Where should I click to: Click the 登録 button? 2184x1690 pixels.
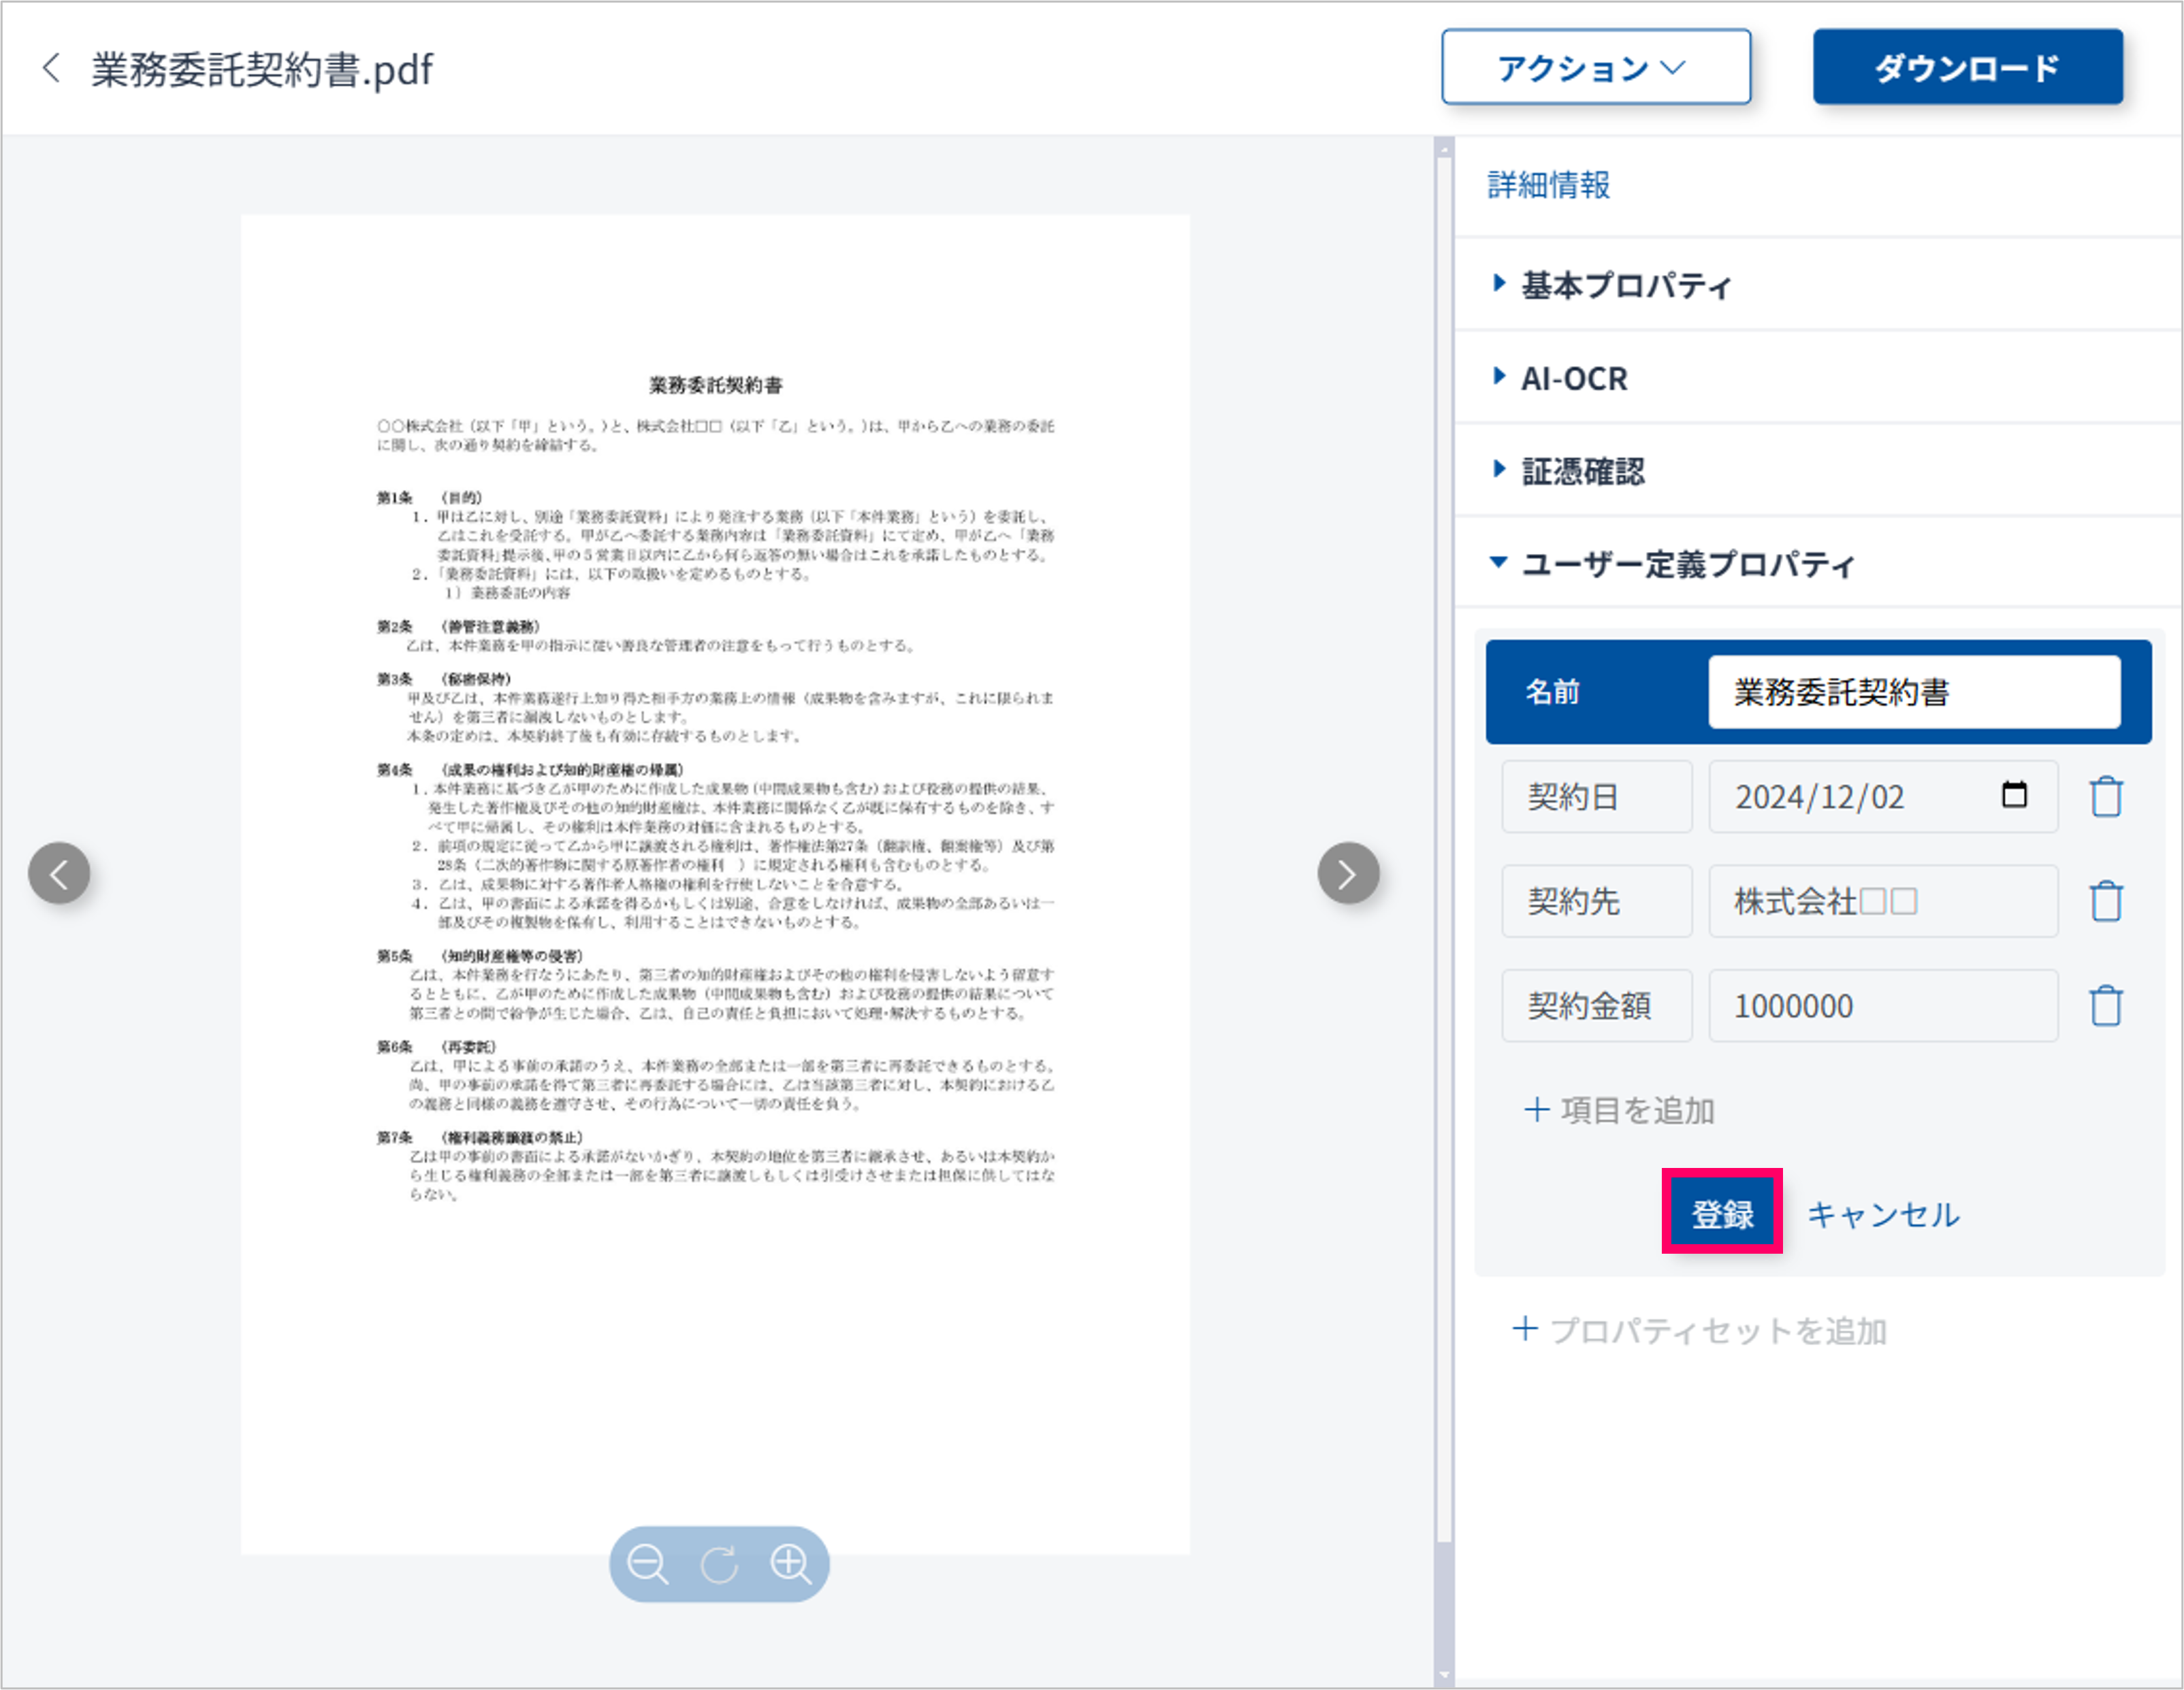pyautogui.click(x=1721, y=1213)
